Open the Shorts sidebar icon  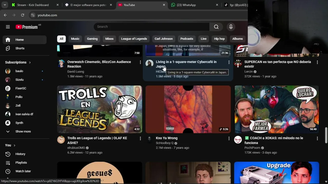click(8, 48)
